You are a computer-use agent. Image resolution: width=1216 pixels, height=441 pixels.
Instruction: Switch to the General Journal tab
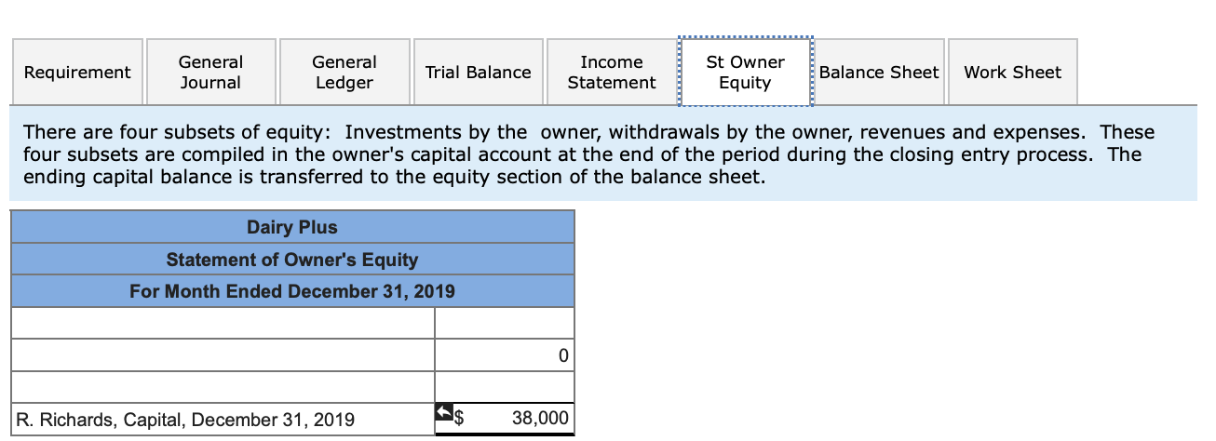210,72
